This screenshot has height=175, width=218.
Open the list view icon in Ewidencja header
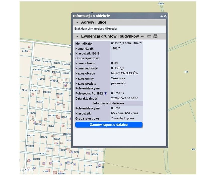click(149, 36)
